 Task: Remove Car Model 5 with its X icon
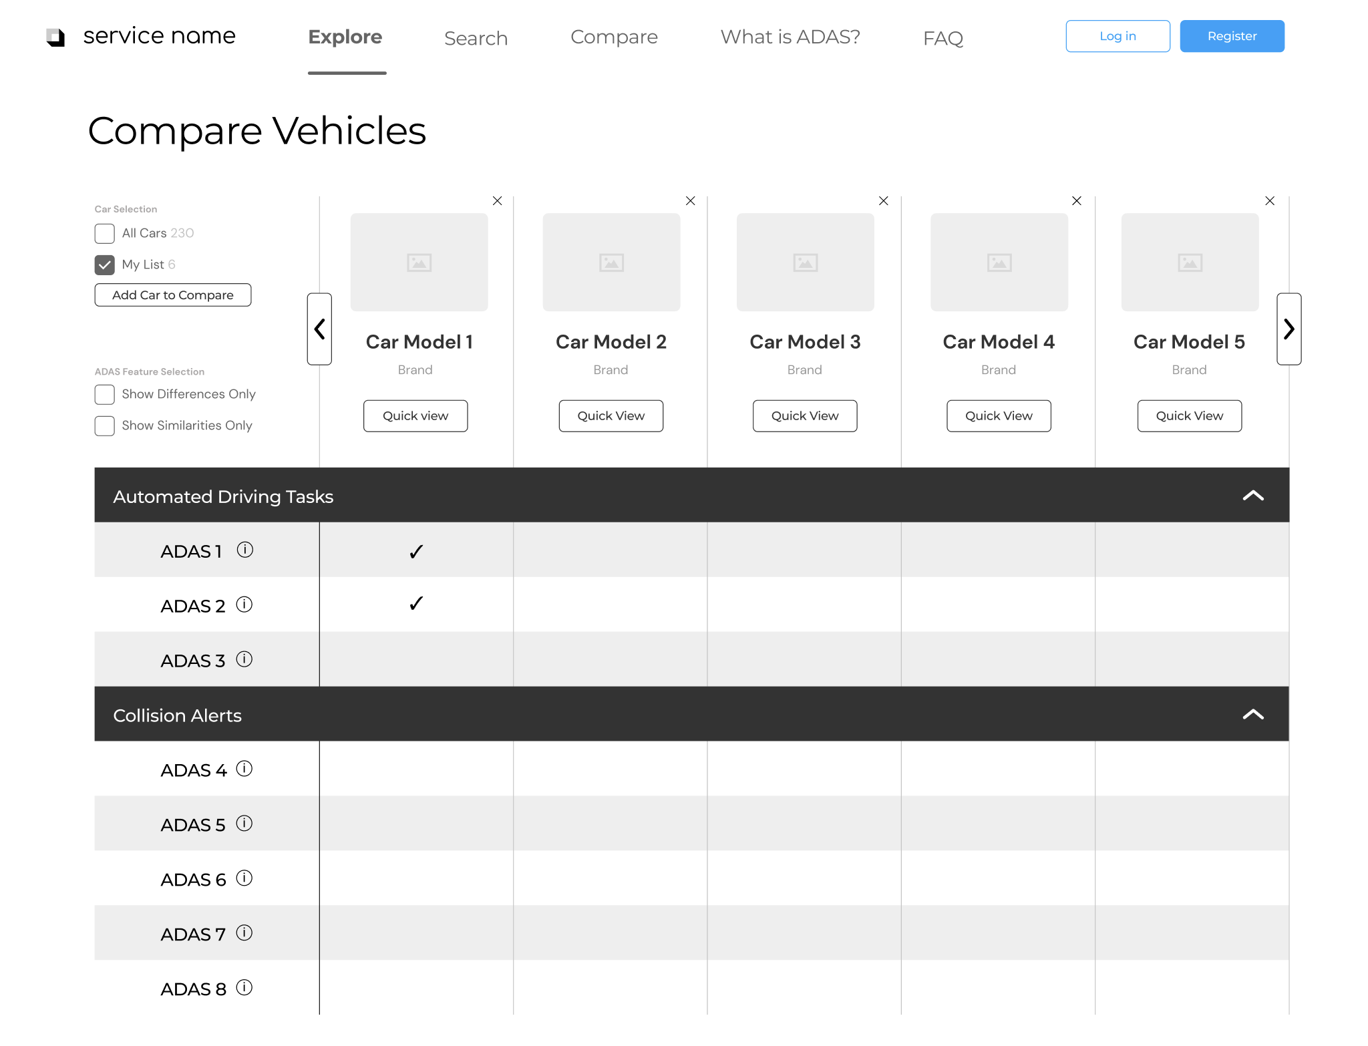tap(1269, 201)
